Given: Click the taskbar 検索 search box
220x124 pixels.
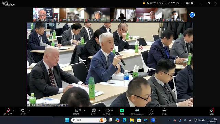Looking at the screenshot, I should coord(89,120).
